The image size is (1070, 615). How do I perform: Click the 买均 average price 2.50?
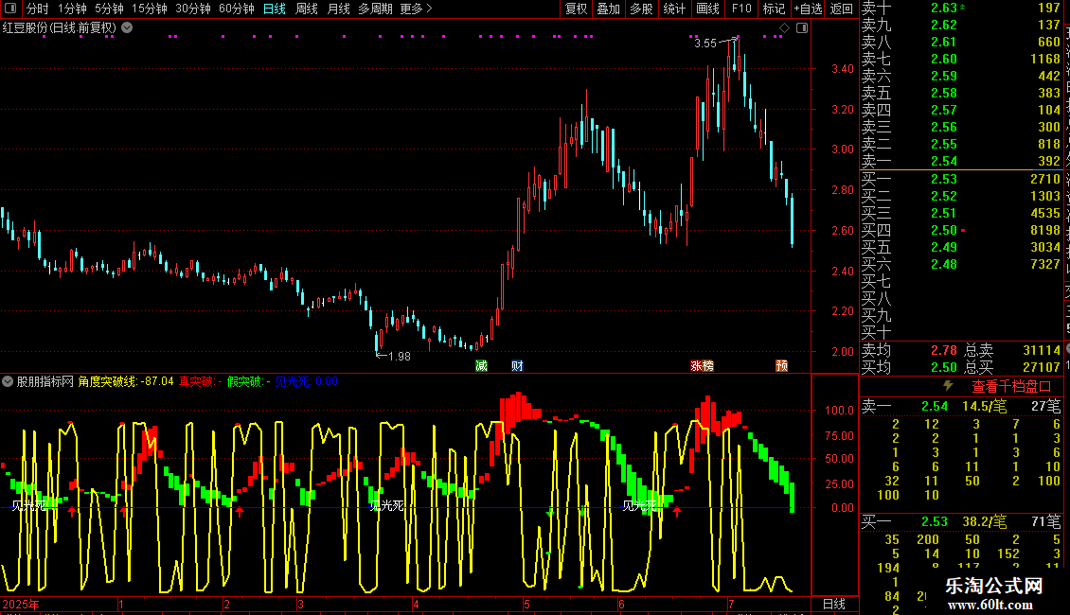click(x=944, y=367)
